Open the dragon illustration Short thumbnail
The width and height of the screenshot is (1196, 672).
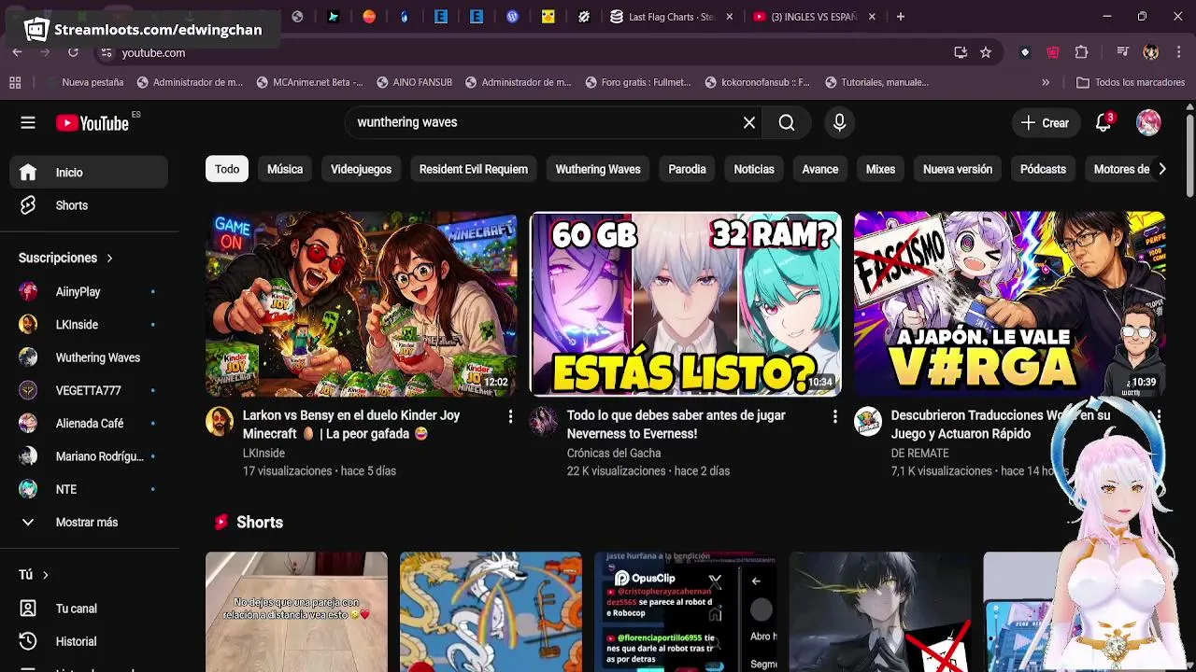click(491, 611)
